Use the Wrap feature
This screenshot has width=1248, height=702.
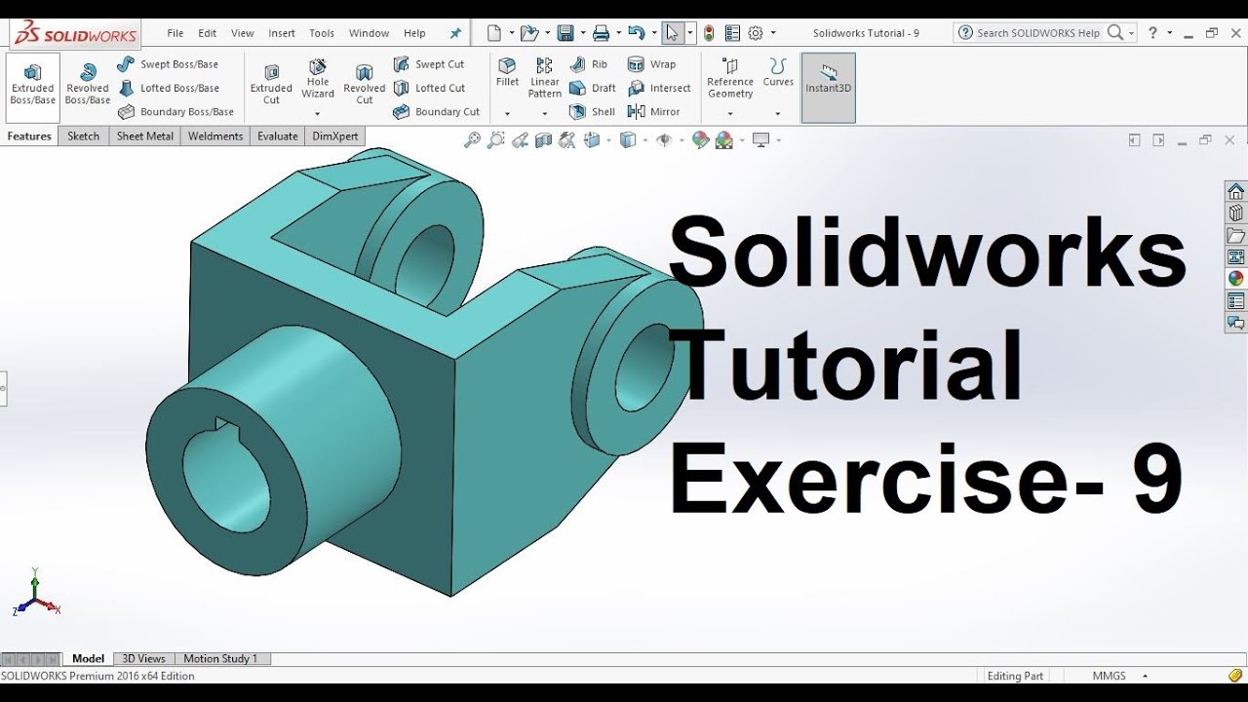click(652, 64)
